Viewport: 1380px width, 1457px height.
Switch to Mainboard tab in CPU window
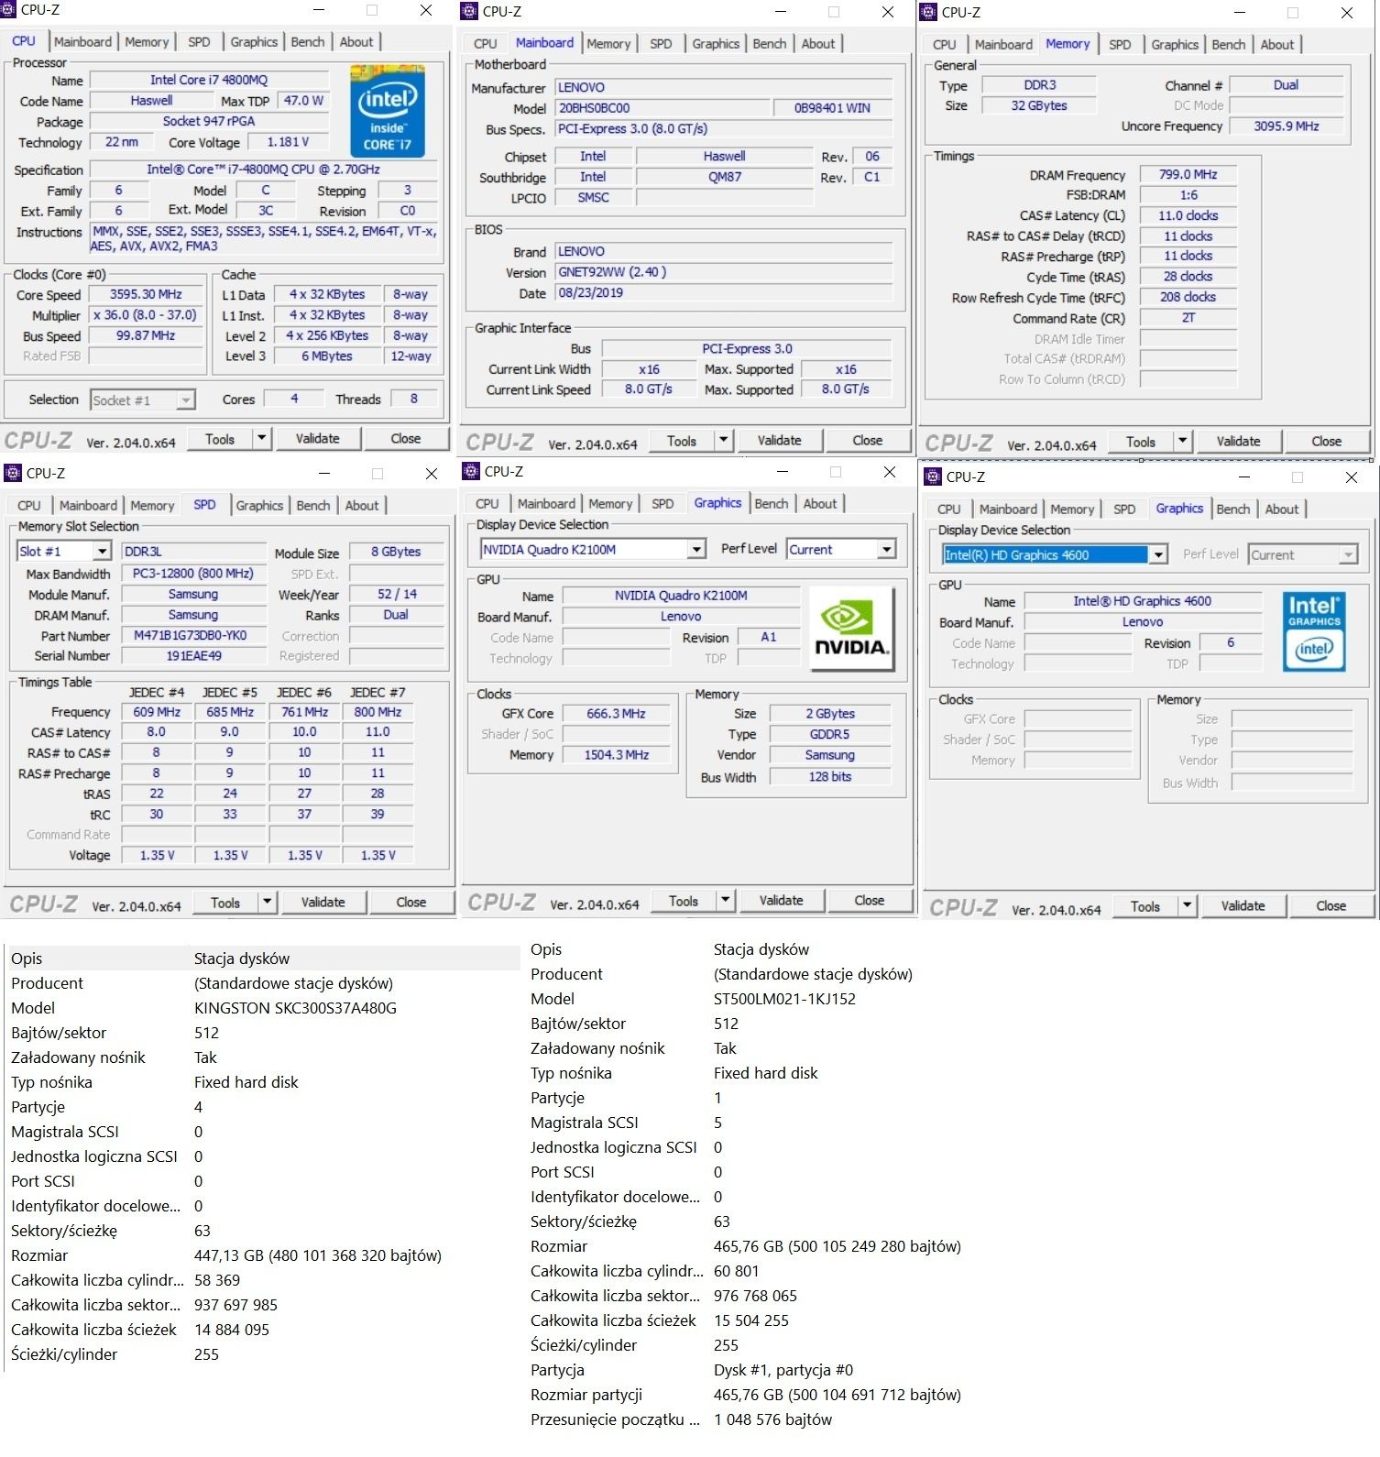point(82,42)
